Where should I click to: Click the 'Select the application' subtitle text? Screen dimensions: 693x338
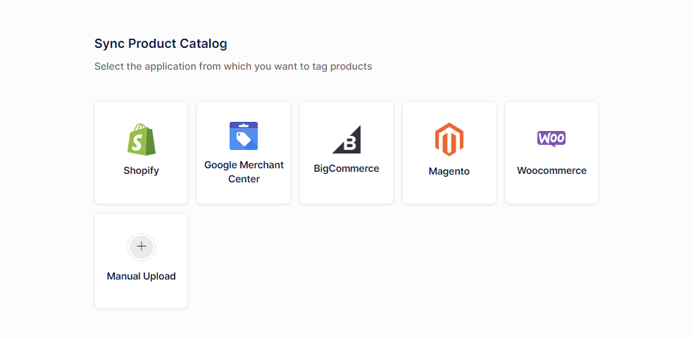pos(233,66)
